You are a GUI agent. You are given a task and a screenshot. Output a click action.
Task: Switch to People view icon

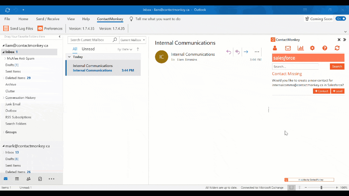[x=28, y=179]
